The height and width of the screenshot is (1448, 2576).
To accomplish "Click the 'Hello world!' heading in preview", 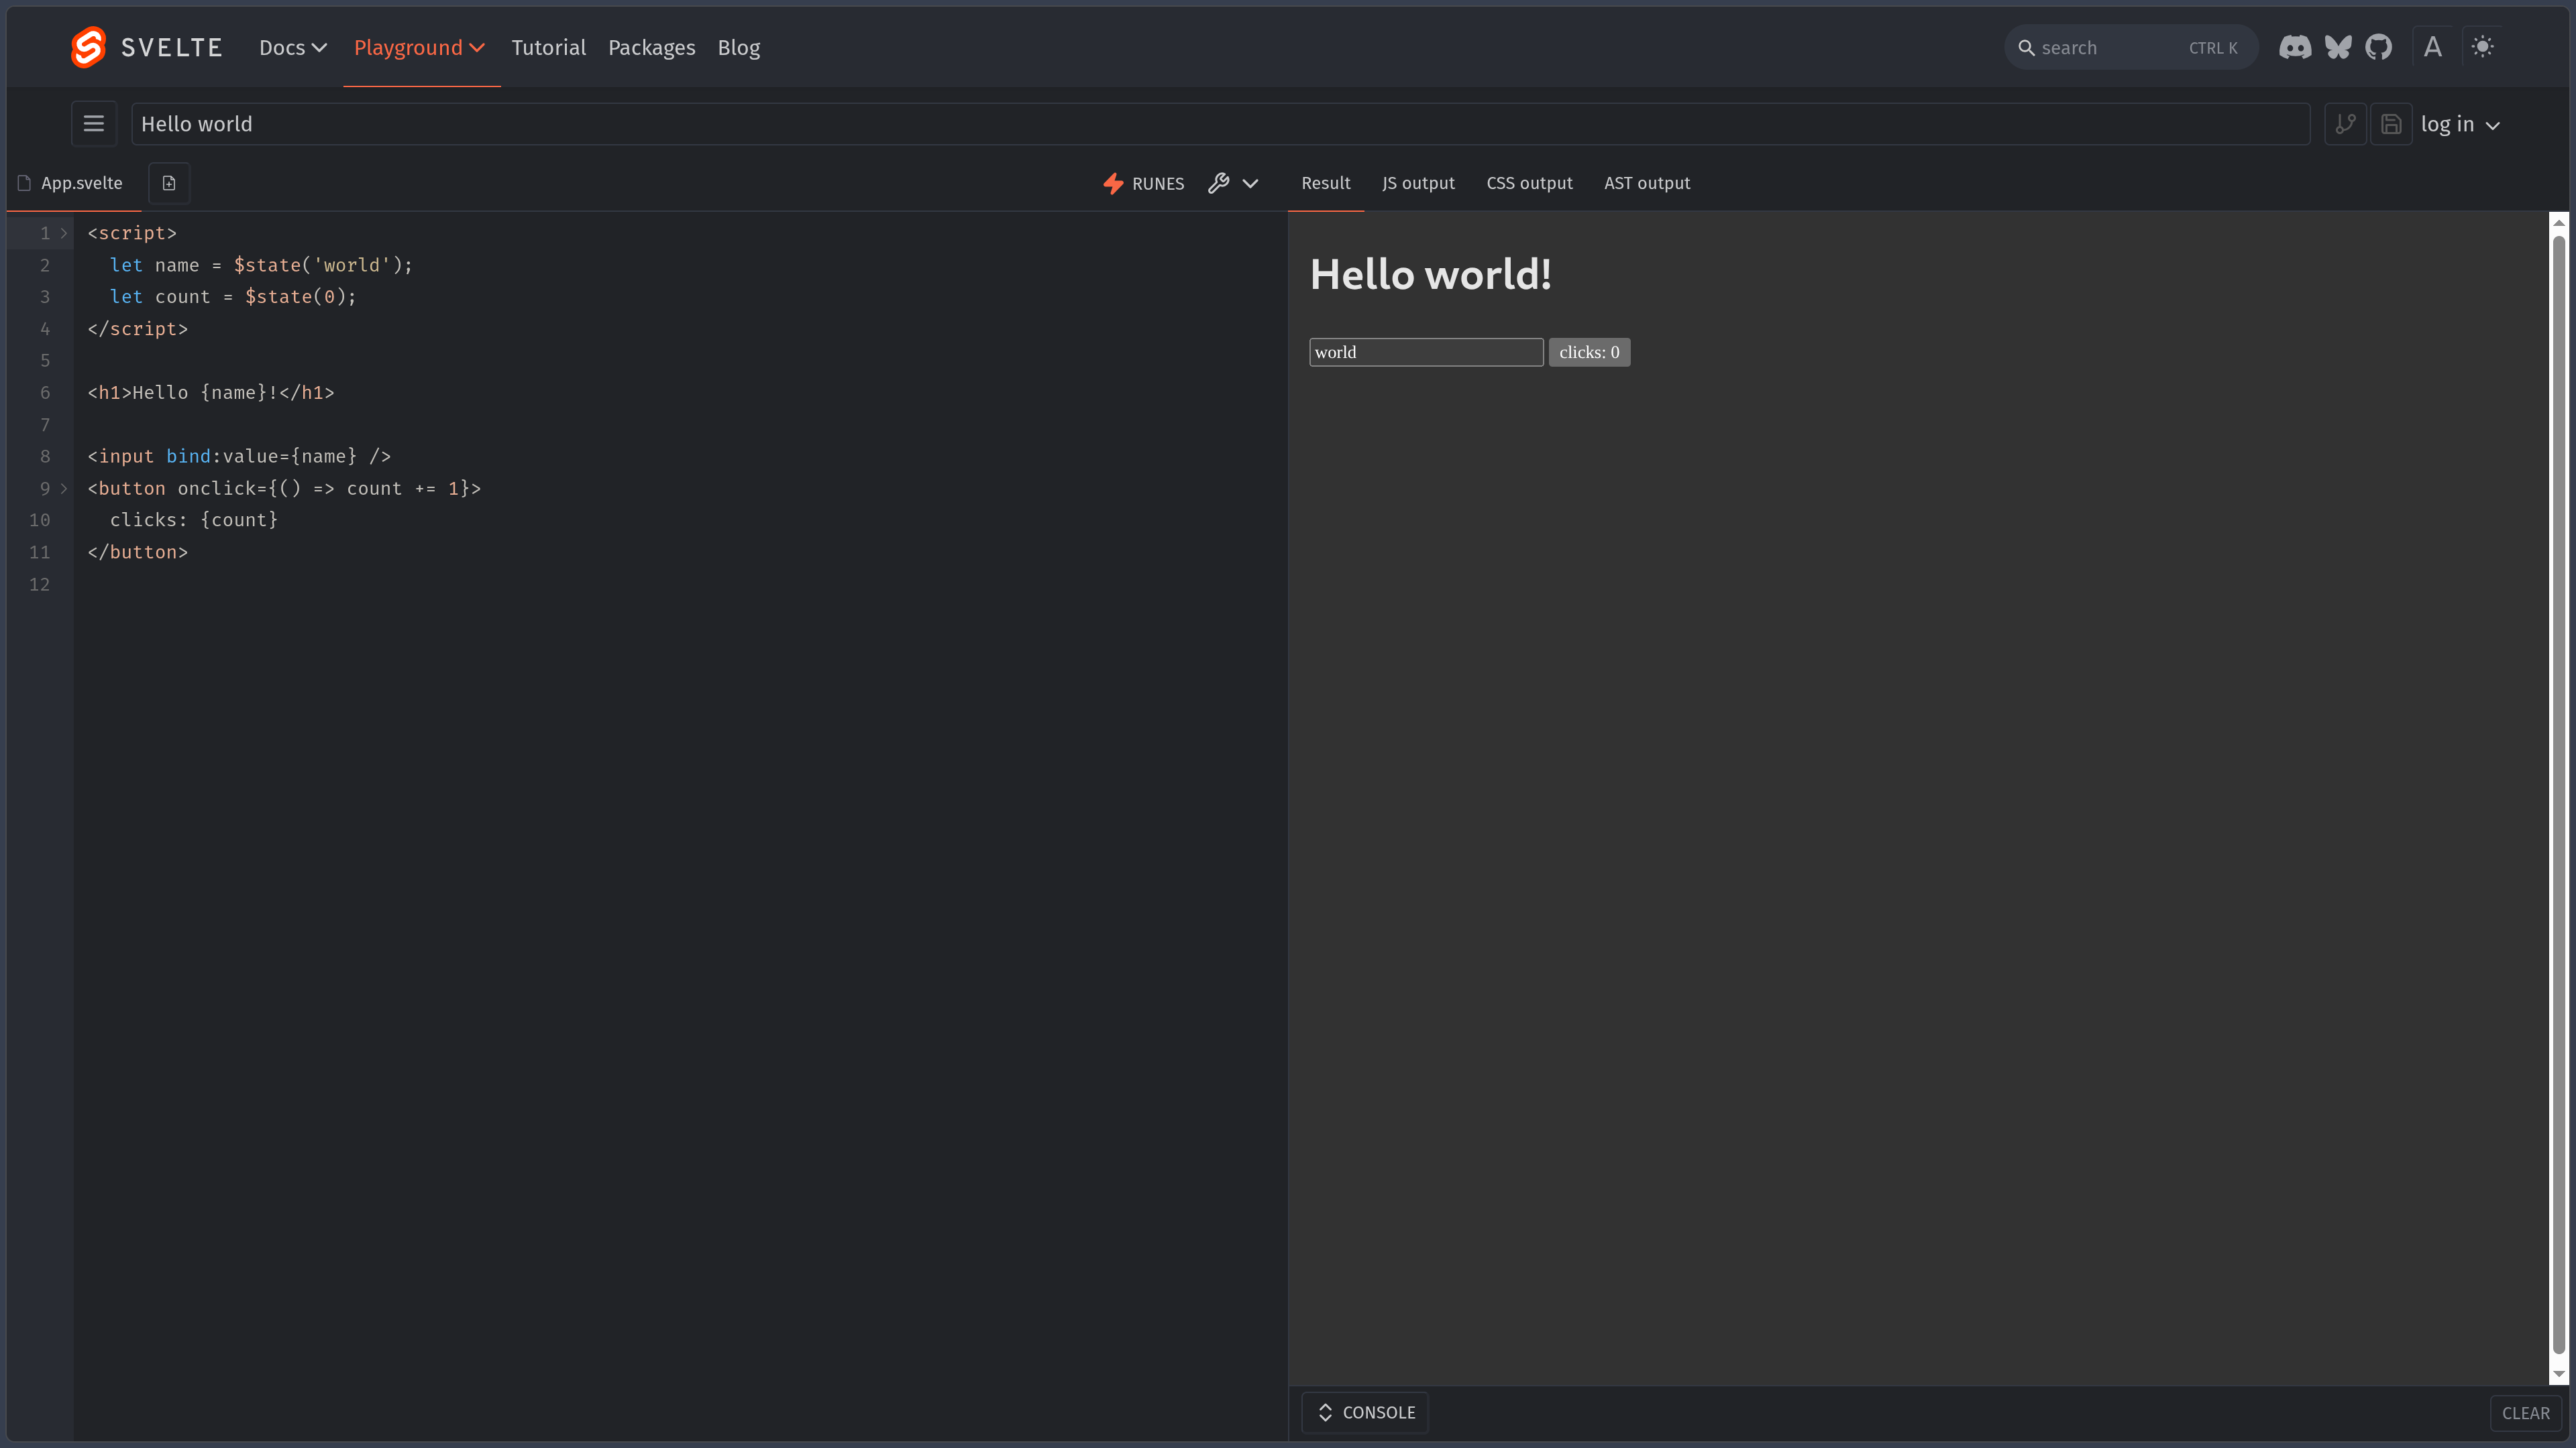I will tap(1430, 275).
